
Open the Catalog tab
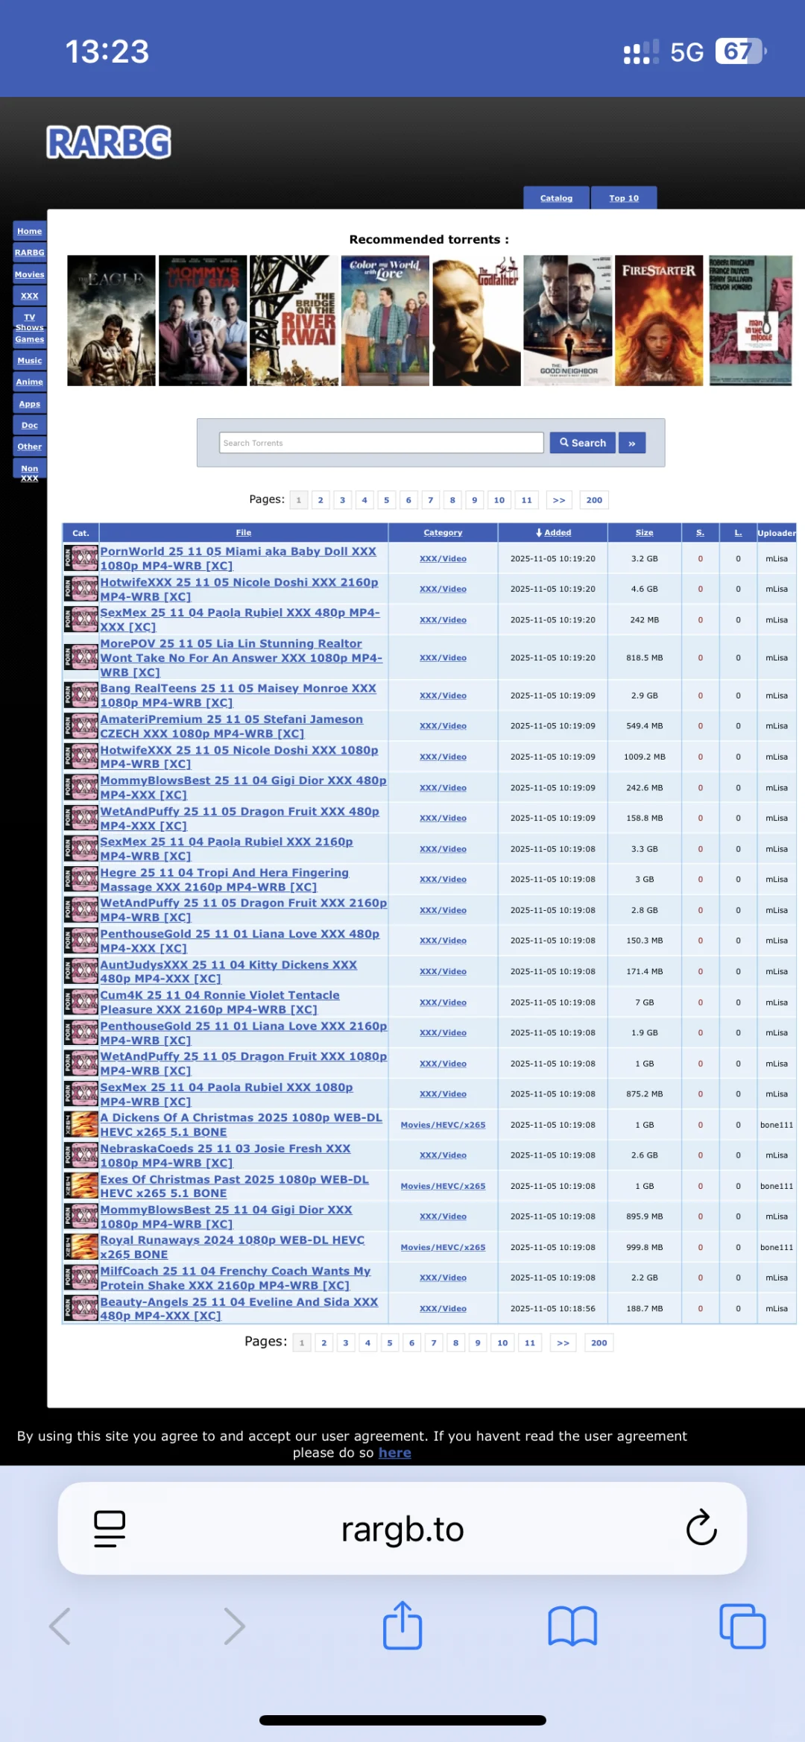coord(556,198)
